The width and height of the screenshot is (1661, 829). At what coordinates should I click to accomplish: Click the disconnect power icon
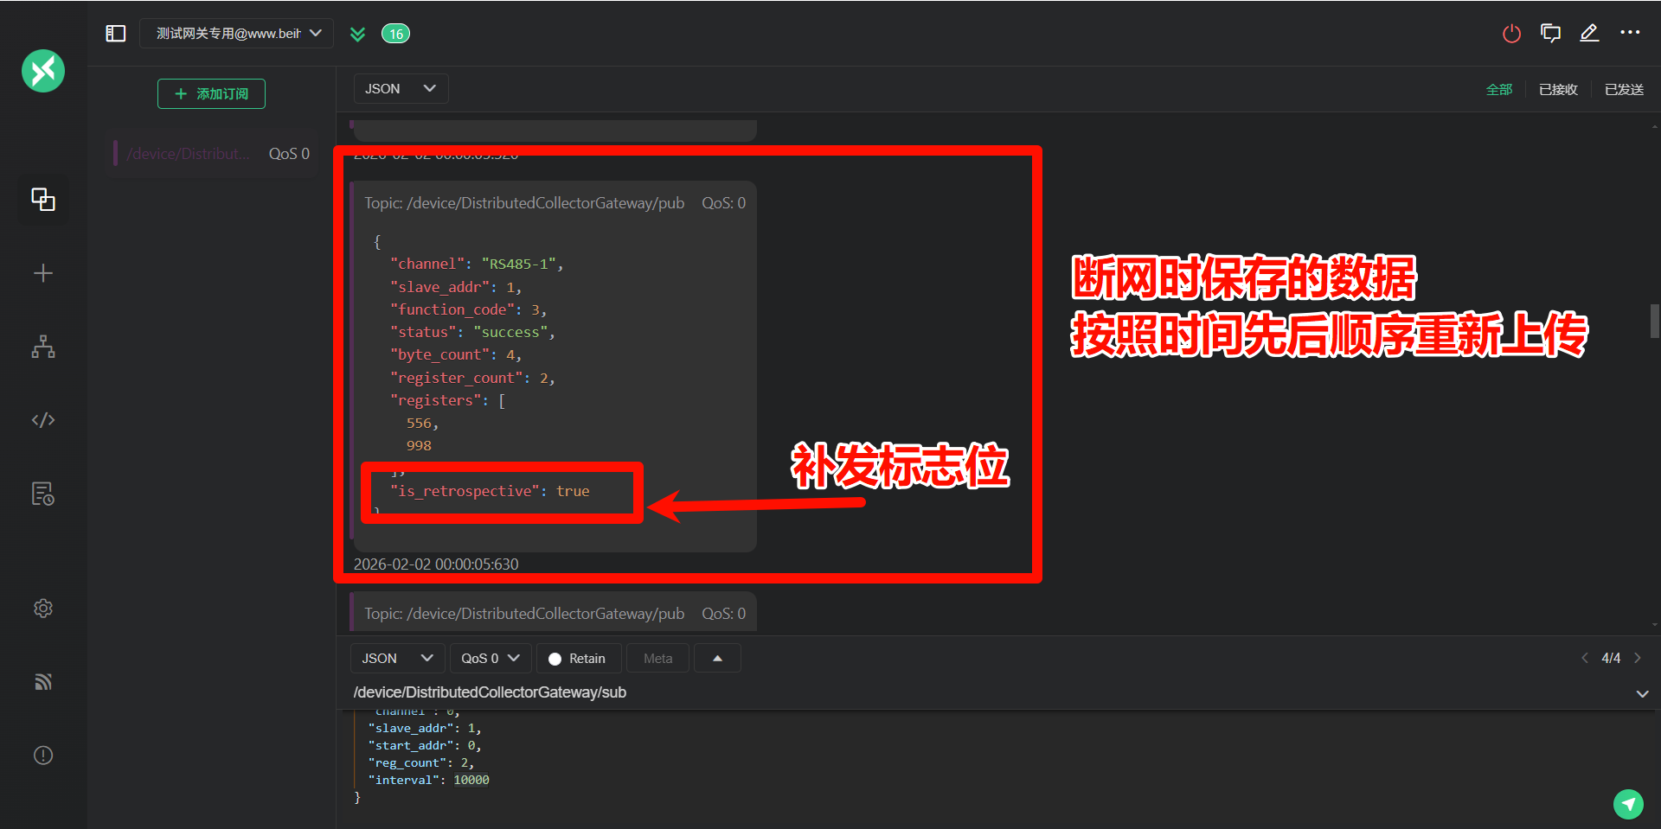pos(1511,34)
